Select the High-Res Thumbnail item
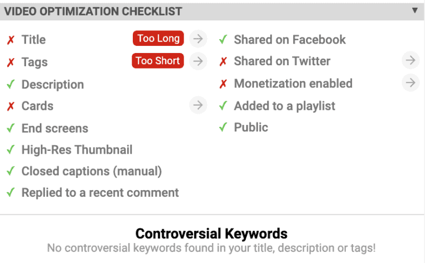 point(77,150)
